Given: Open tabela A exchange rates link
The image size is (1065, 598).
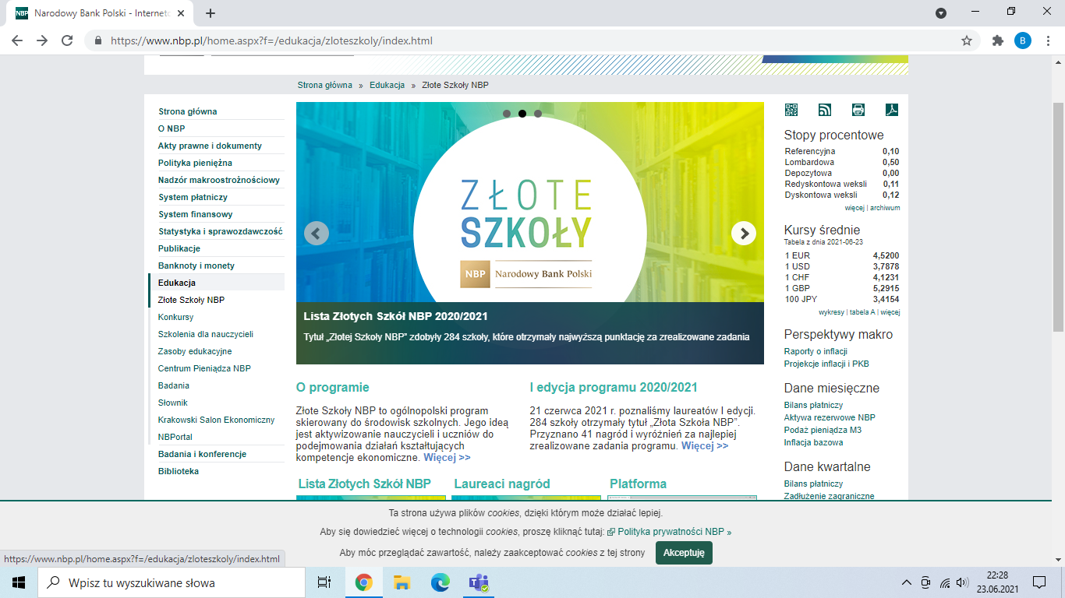Looking at the screenshot, I should point(863,312).
